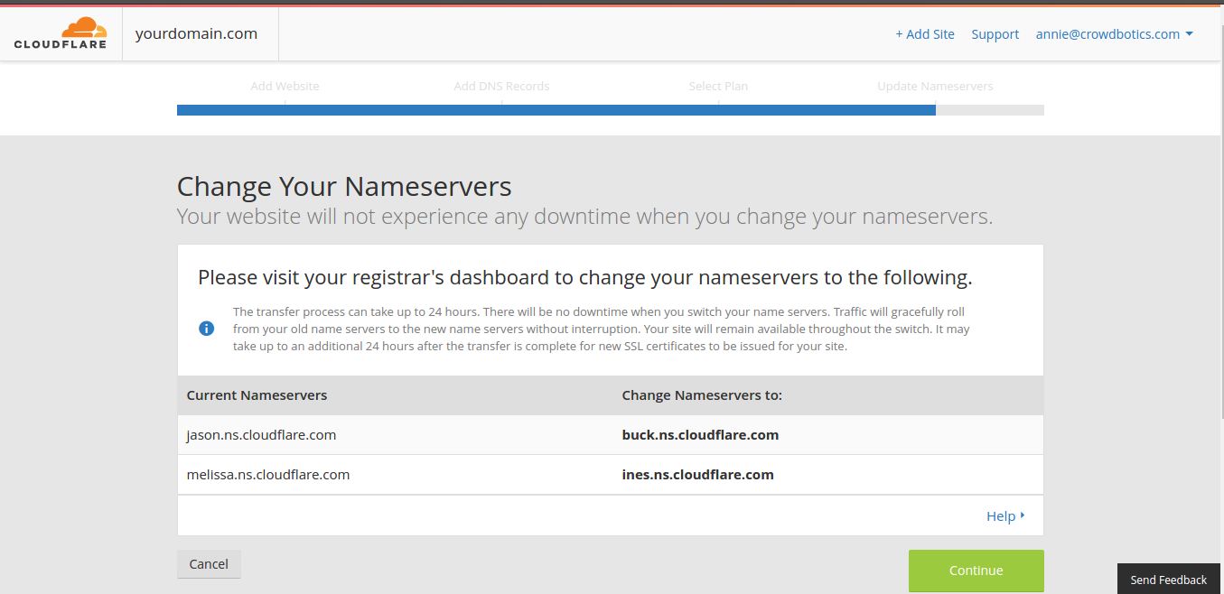Select the buck.ns.cloudflare.com nameserver text

coord(700,434)
